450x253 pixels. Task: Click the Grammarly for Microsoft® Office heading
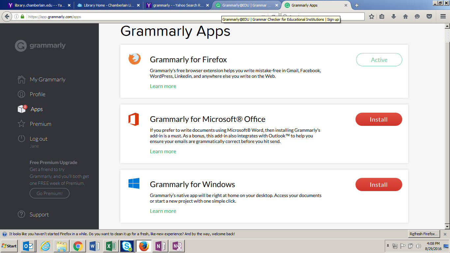(208, 119)
